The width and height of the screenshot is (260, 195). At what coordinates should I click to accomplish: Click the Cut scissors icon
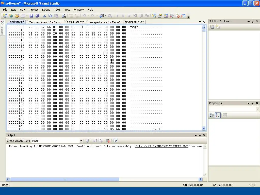coord(44,16)
